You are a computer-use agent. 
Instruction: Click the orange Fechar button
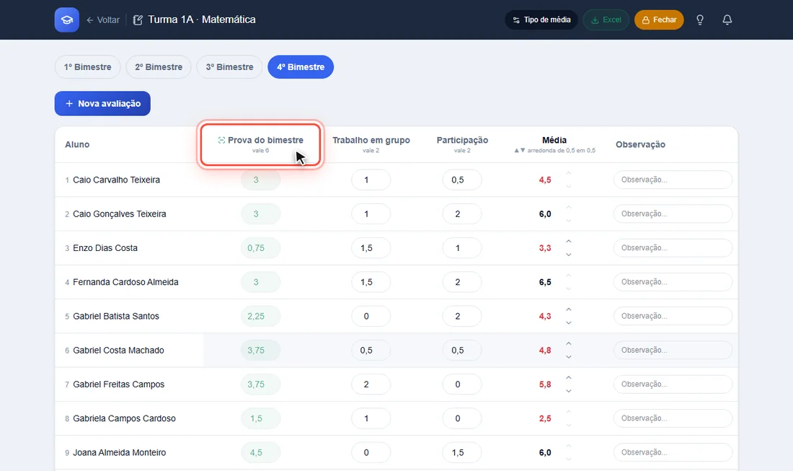click(659, 19)
